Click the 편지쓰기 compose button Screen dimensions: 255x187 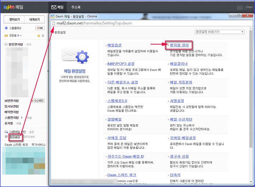14,19
